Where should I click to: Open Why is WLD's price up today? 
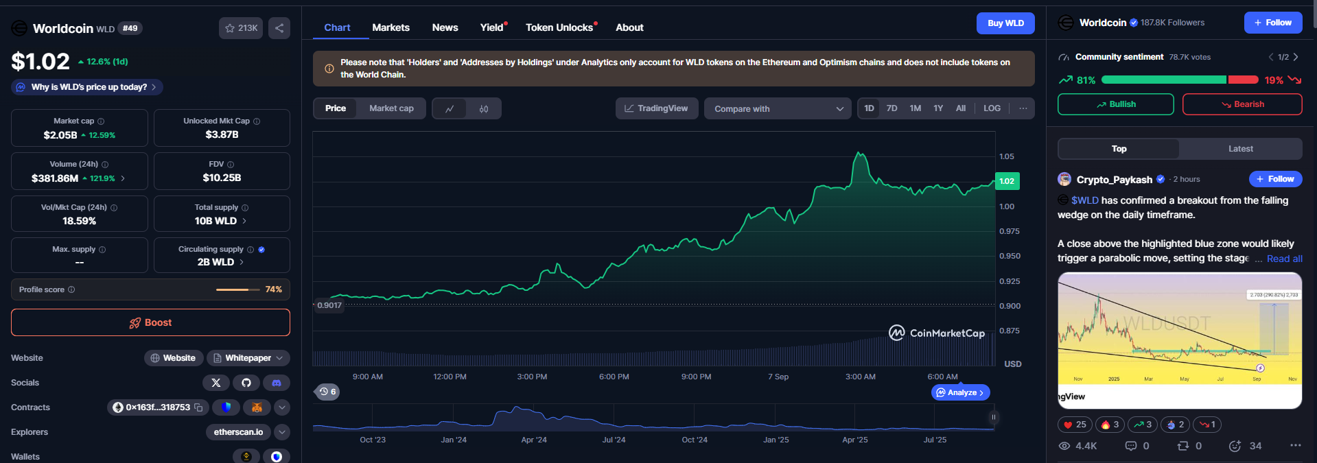[87, 87]
